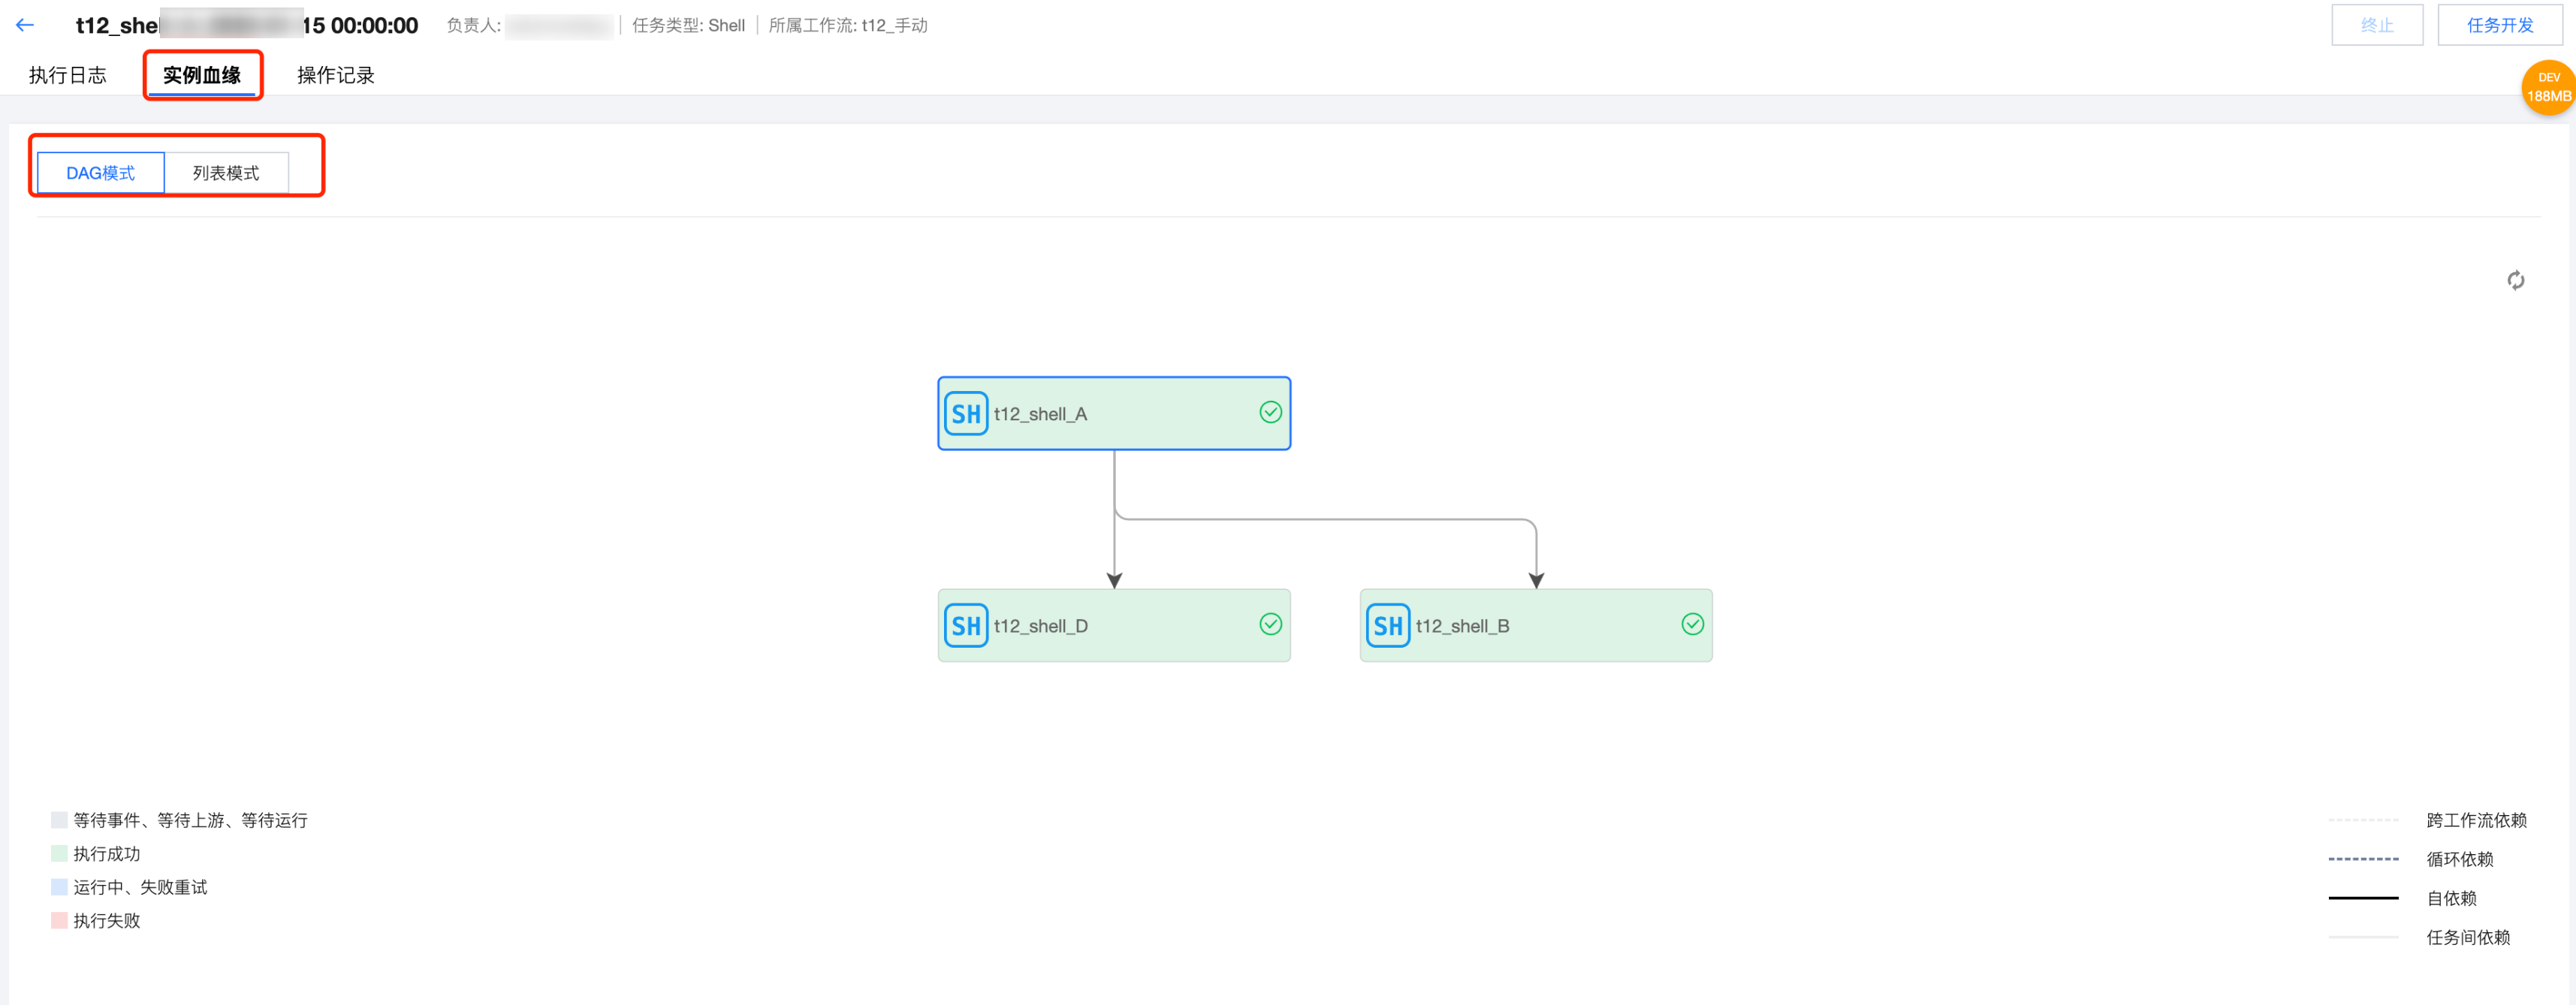2576x1005 pixels.
Task: Select the 实例血缘 tab
Action: click(202, 75)
